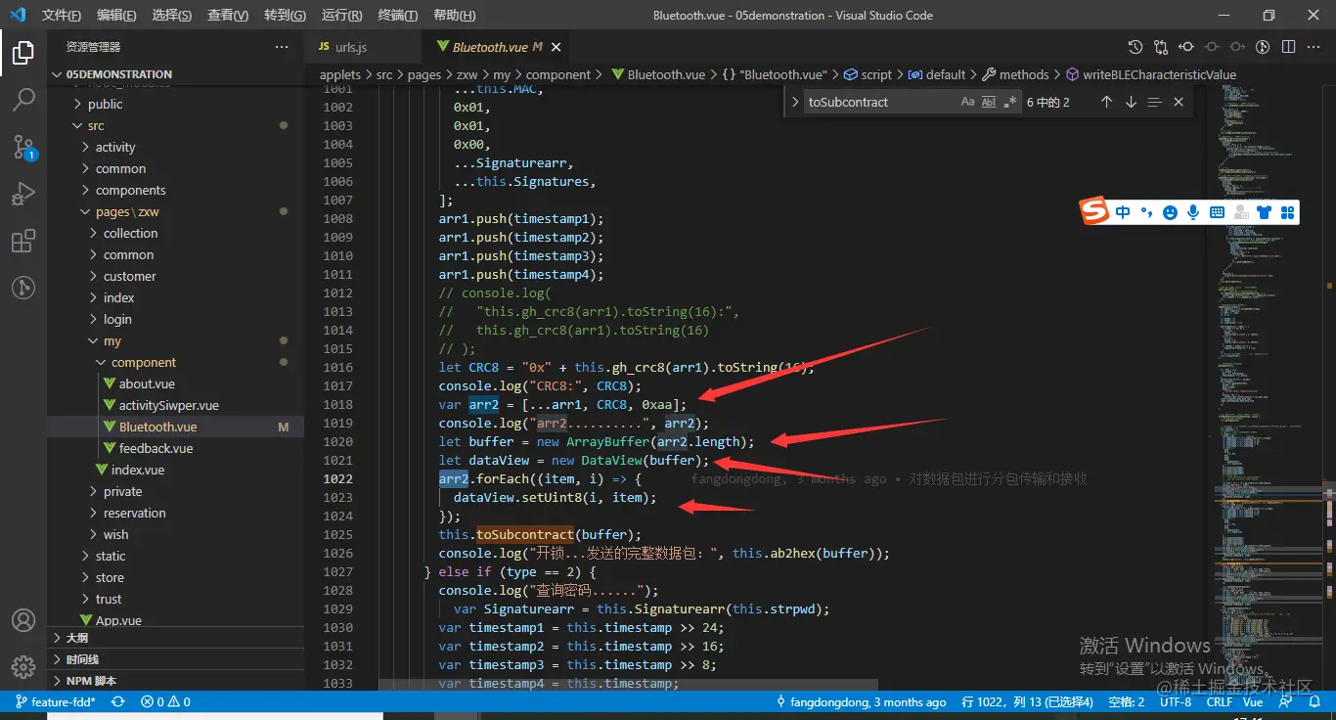The height and width of the screenshot is (720, 1336).
Task: Click the methods breadcrumb item
Action: [1023, 74]
